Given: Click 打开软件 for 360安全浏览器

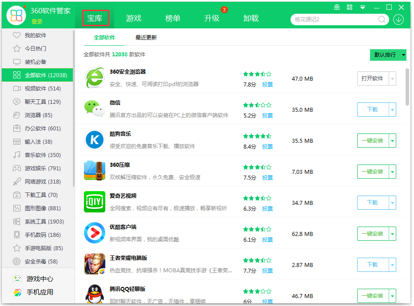Looking at the screenshot, I should click(373, 78).
